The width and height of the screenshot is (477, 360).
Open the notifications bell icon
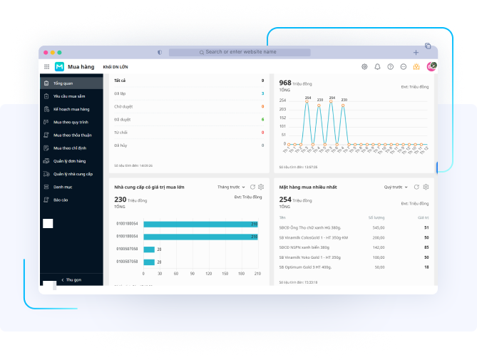click(377, 66)
